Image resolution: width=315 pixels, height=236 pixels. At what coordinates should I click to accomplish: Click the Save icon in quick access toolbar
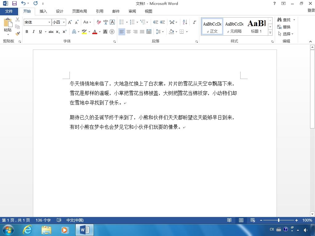pyautogui.click(x=14, y=3)
